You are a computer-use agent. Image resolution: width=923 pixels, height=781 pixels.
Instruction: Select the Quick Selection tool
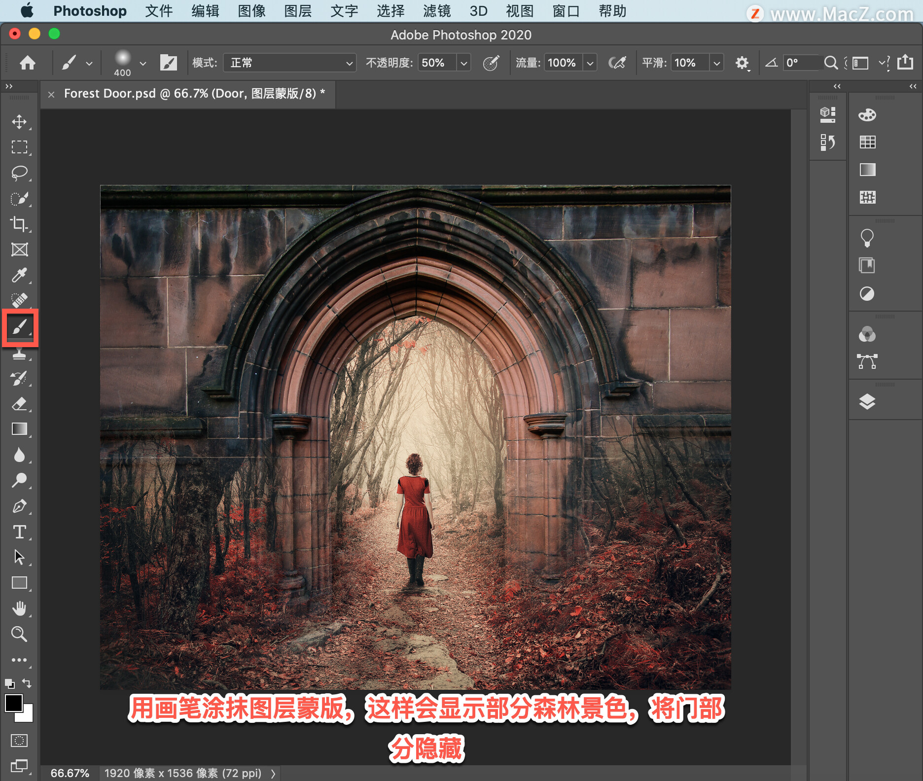[x=19, y=199]
